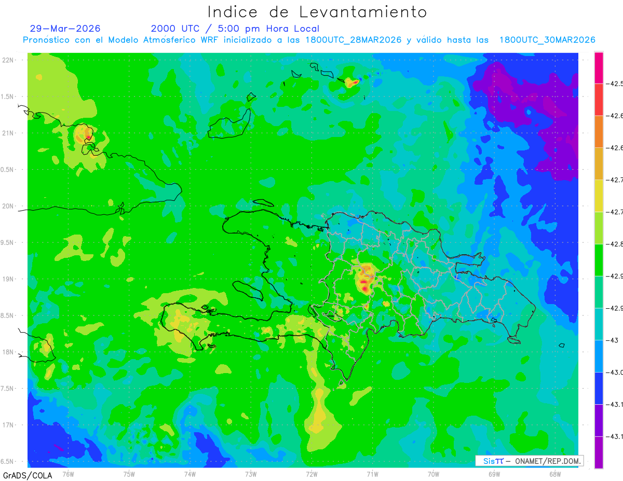Screen dimensions: 623x481
Task: Click the 68W longitude axis label
Action: [x=554, y=474]
